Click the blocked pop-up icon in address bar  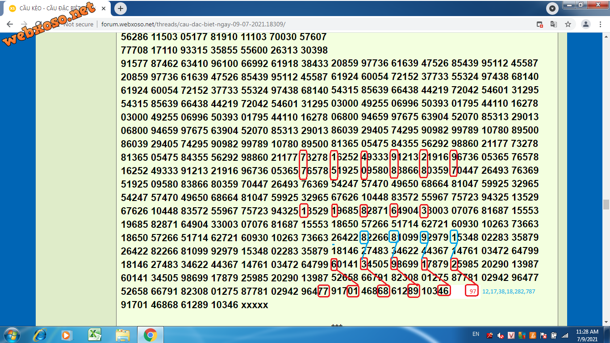tap(539, 24)
